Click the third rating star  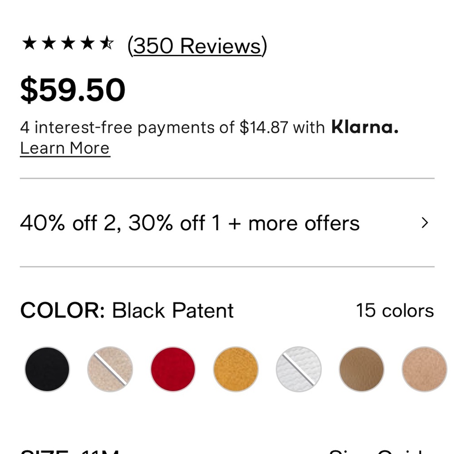tap(68, 44)
